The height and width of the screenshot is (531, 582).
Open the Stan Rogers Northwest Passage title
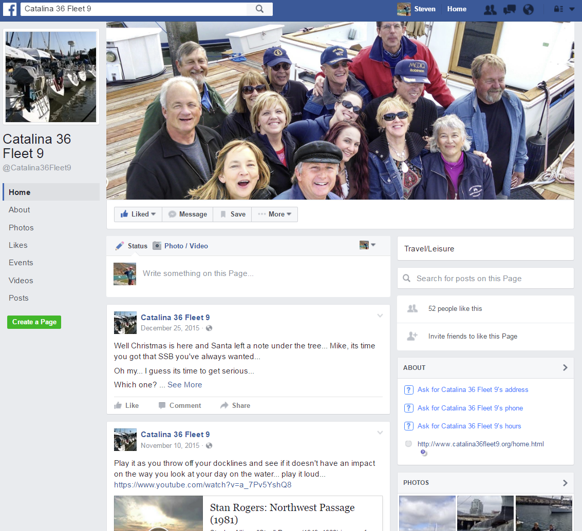pos(283,514)
